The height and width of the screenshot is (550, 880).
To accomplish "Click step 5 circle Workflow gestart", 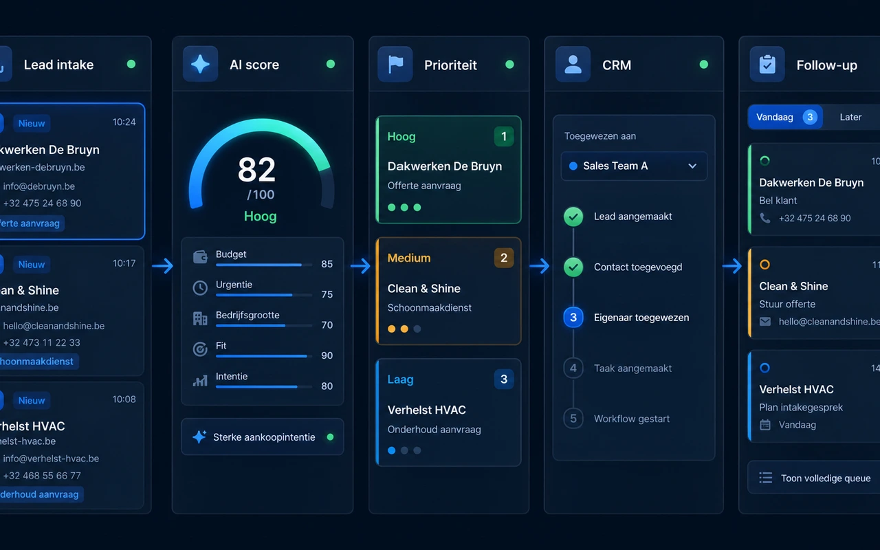I will pyautogui.click(x=573, y=418).
